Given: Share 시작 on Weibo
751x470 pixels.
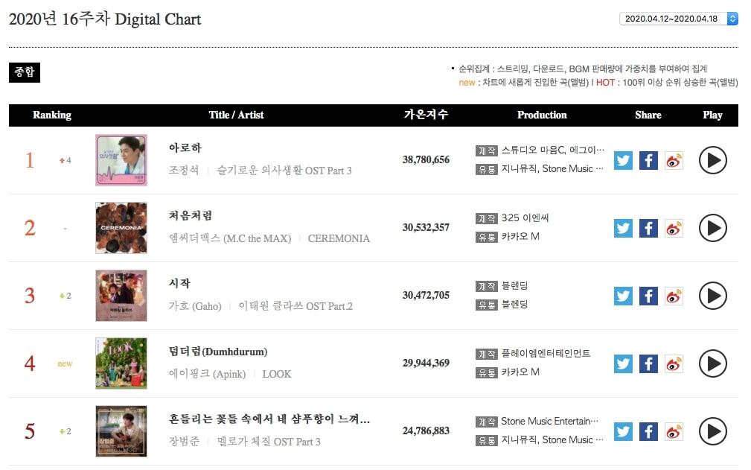Looking at the screenshot, I should pos(674,296).
